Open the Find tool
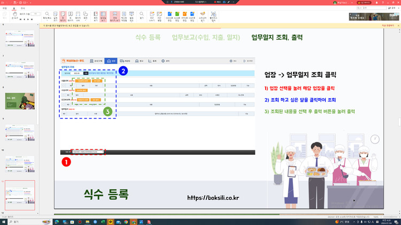The image size is (401, 225). tap(142, 17)
